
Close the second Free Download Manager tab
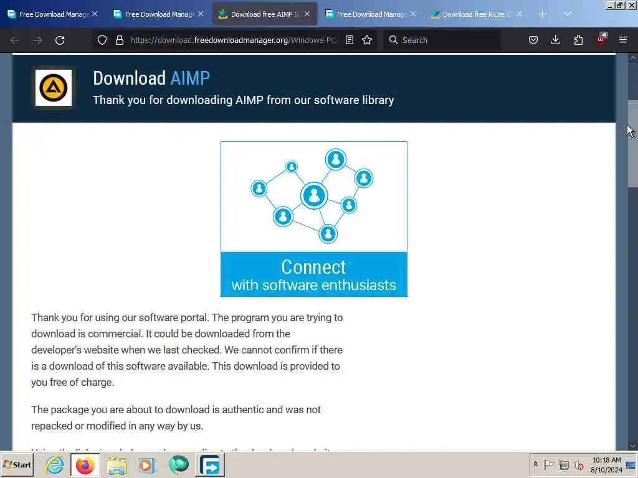pos(201,14)
